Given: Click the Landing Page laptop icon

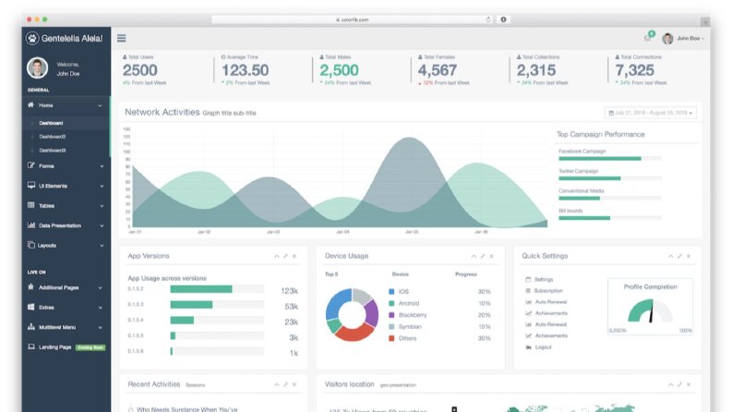Looking at the screenshot, I should pos(30,346).
